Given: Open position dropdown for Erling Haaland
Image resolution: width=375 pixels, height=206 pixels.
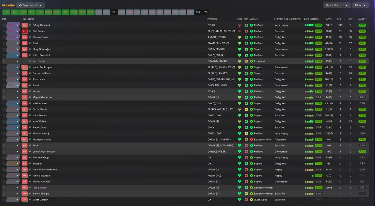Looking at the screenshot, I should [17, 25].
